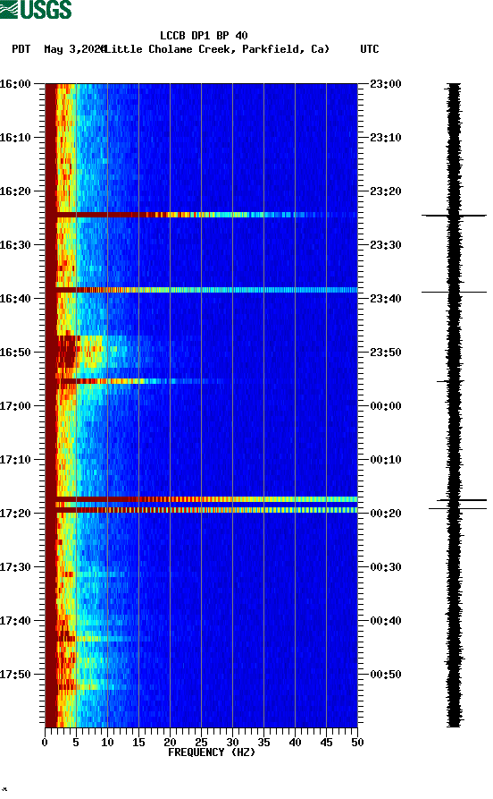This screenshot has height=799, width=493.
Task: Click the 00:00 UTC time label
Action: click(x=386, y=406)
